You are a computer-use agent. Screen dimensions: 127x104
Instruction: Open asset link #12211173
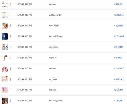(118, 4)
